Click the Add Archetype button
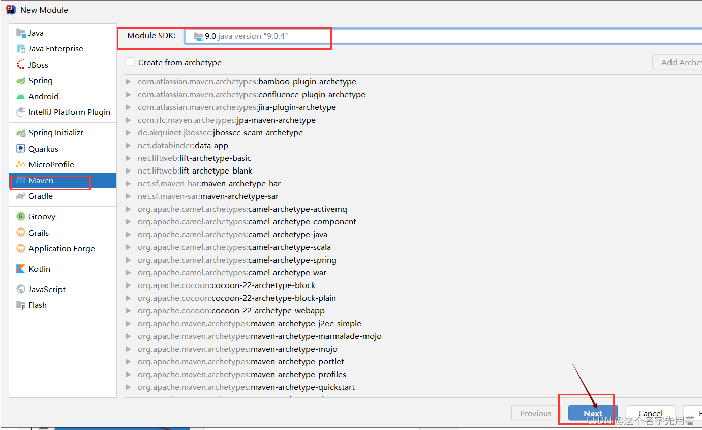This screenshot has height=430, width=702. [x=678, y=62]
